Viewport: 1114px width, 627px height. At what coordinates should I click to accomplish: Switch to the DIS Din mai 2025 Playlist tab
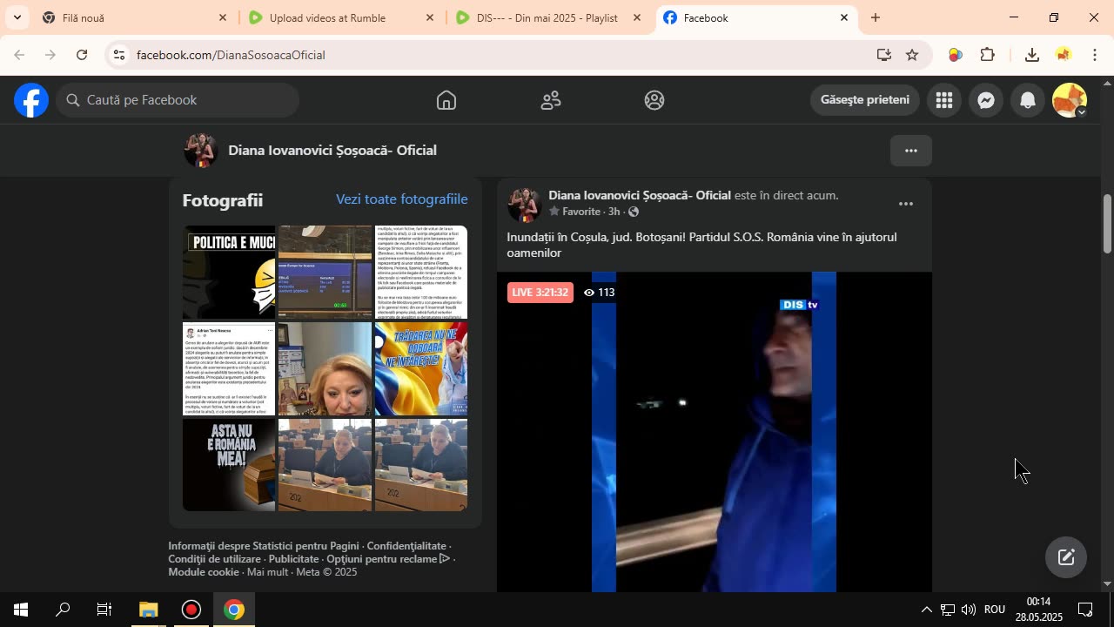click(547, 17)
